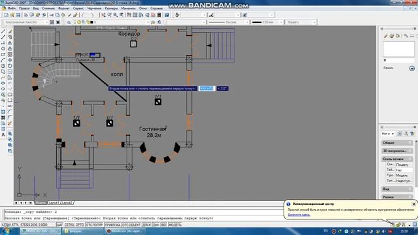Create new drawing from Standard toolbar
Screen dimensions: 418x235
point(6,15)
